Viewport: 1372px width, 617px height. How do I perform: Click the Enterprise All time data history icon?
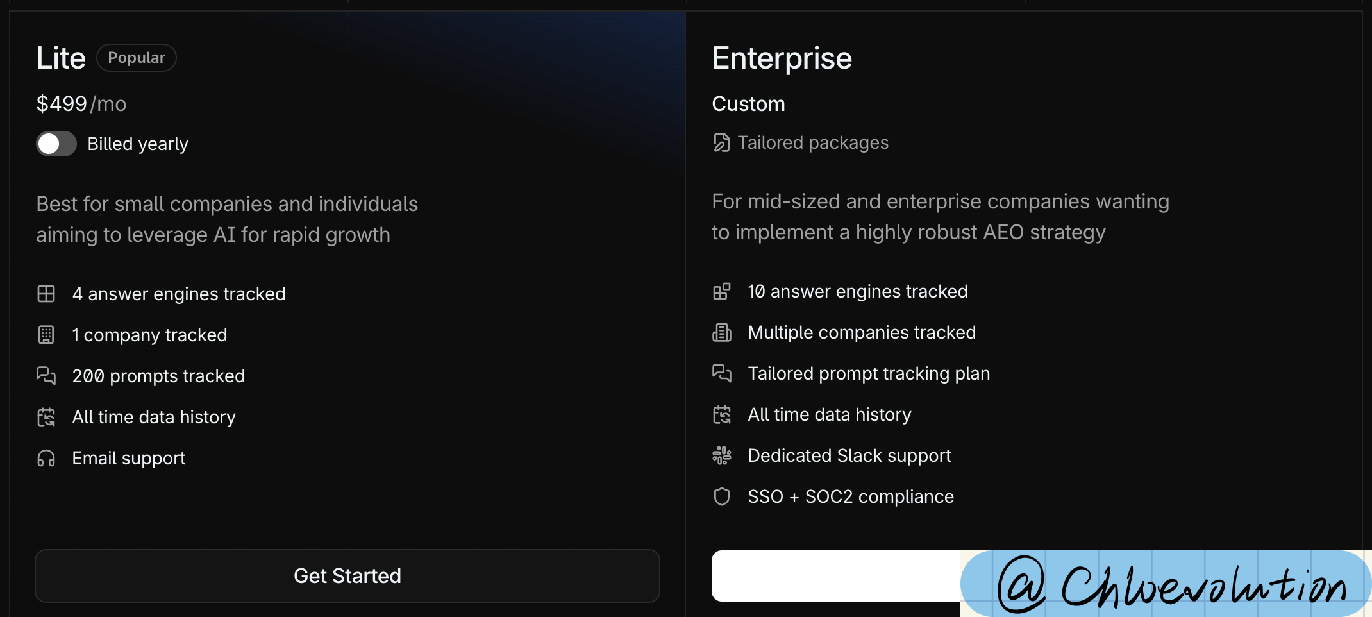(721, 414)
